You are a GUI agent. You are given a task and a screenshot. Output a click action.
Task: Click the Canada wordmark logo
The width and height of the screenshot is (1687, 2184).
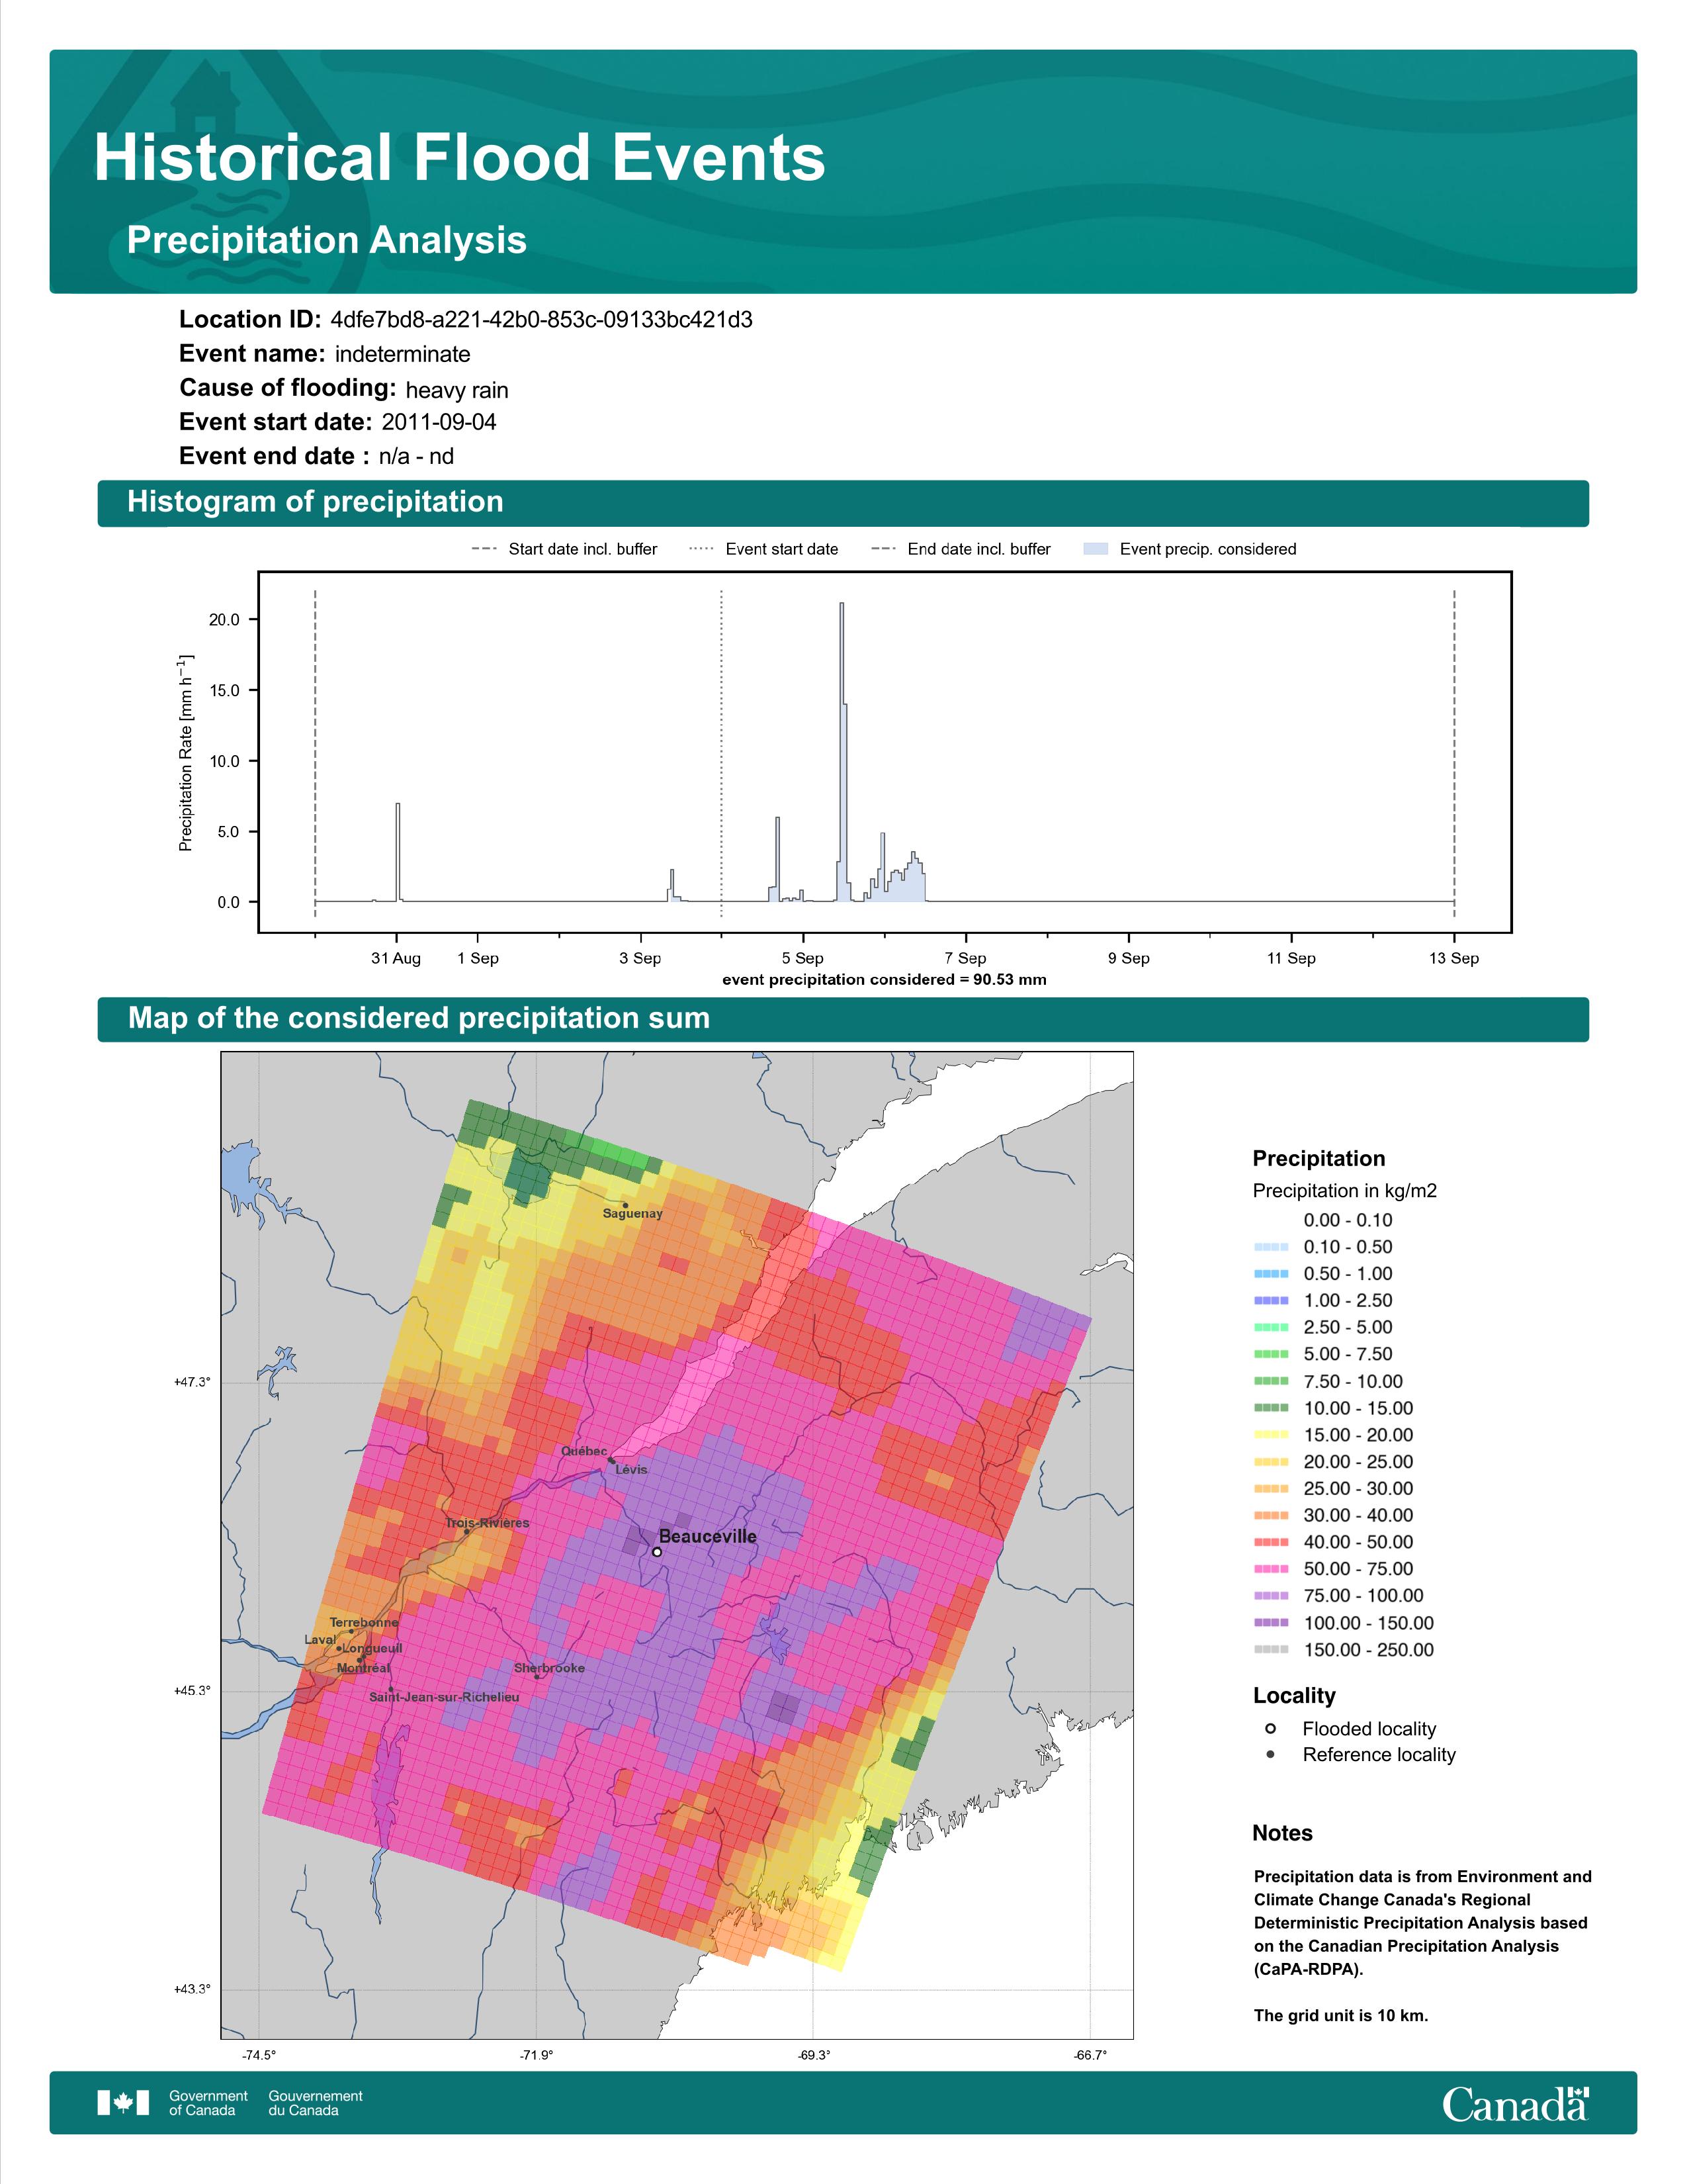(x=1515, y=2104)
